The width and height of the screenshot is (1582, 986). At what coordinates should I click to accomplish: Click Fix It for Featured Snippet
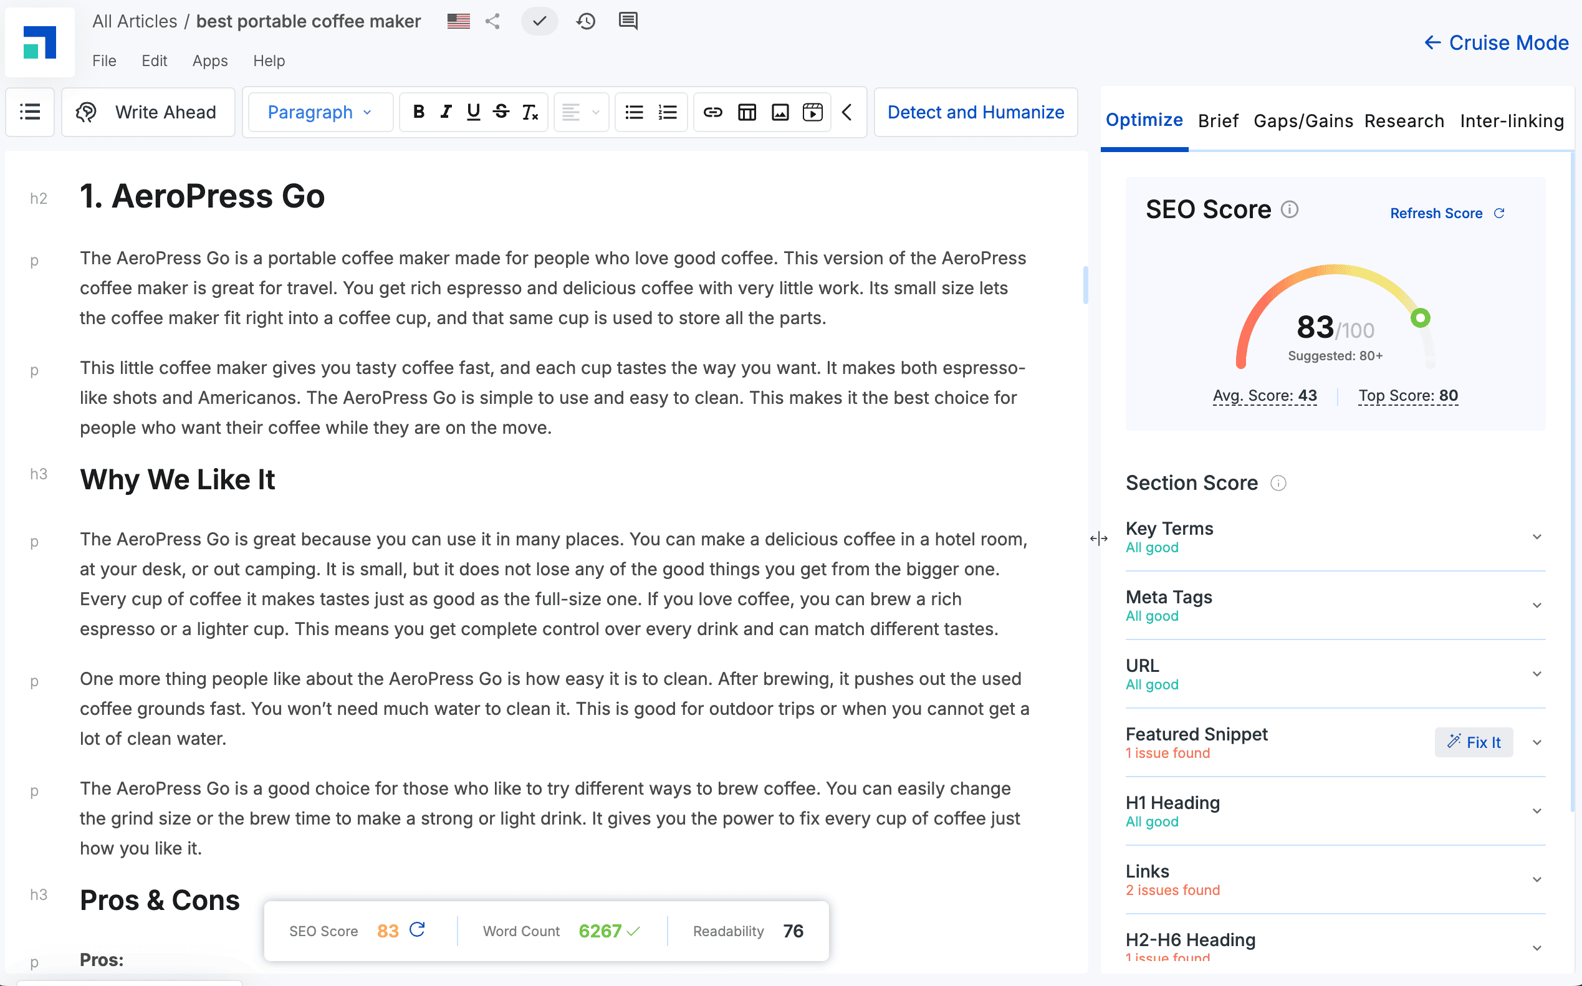[1474, 742]
